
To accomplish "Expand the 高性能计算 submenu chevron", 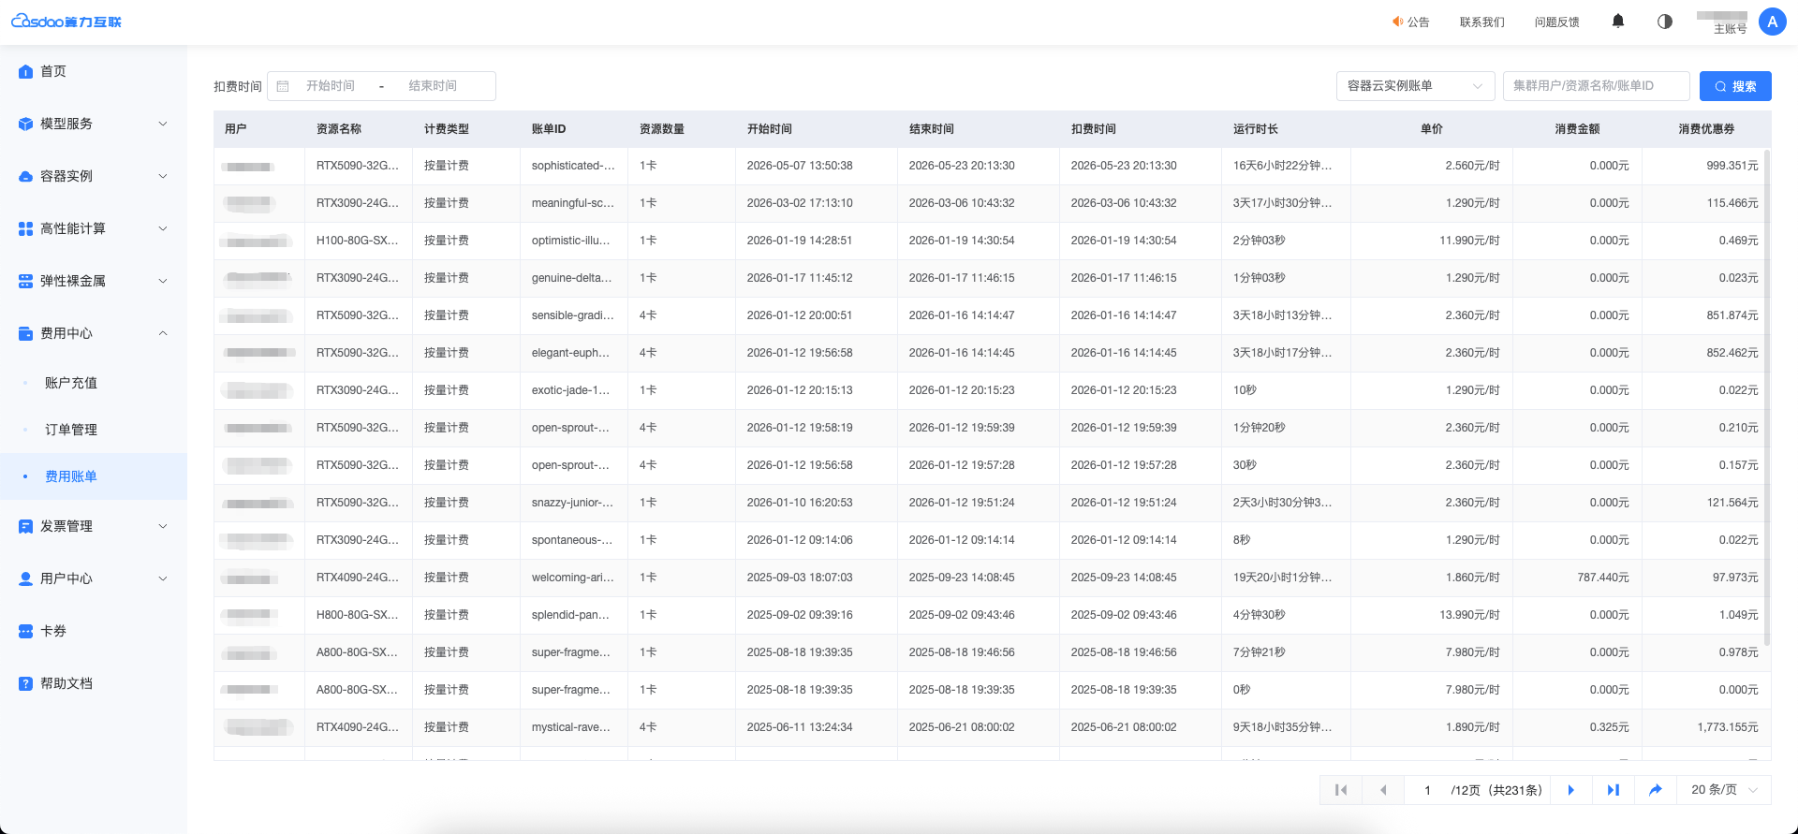I will (x=163, y=228).
